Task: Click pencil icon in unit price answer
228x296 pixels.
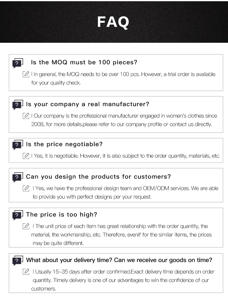Action: (26, 226)
